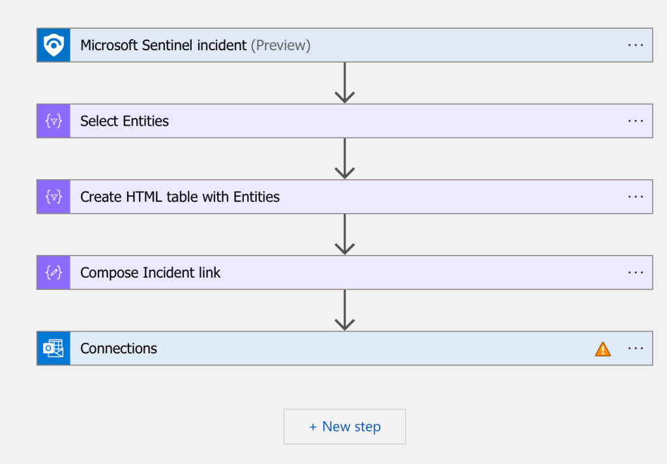Image resolution: width=667 pixels, height=464 pixels.
Task: Click the New step button
Action: tap(344, 427)
